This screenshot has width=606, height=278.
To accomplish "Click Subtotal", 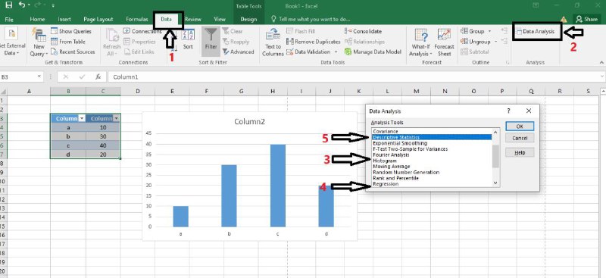I will (475, 52).
